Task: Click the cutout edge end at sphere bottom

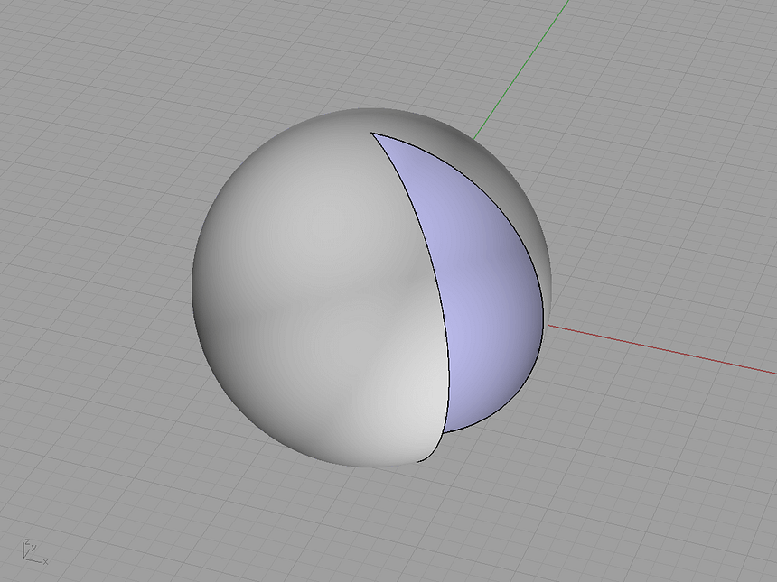Action: coord(418,461)
